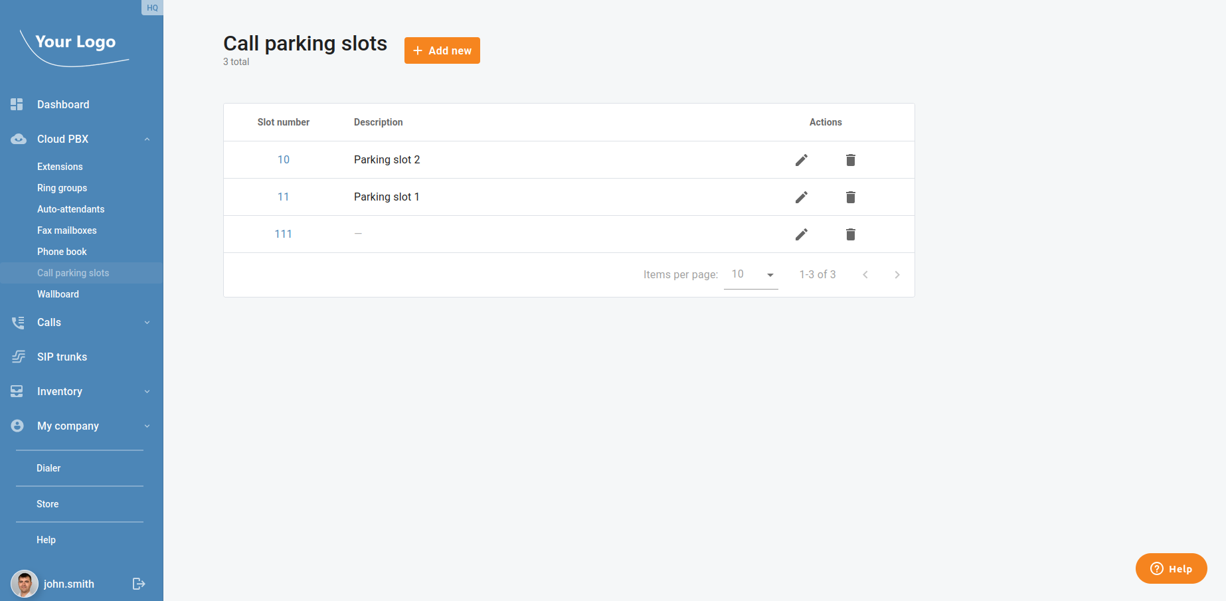The width and height of the screenshot is (1226, 601).
Task: Edit parking slot 10 with pencil icon
Action: [x=802, y=160]
